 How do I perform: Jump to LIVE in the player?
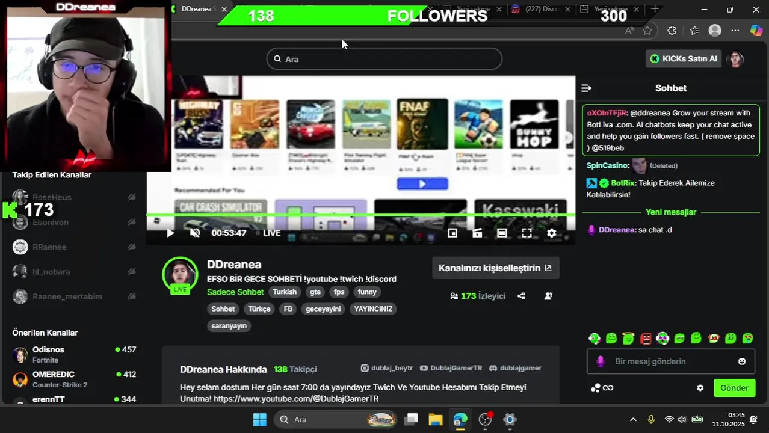(271, 233)
